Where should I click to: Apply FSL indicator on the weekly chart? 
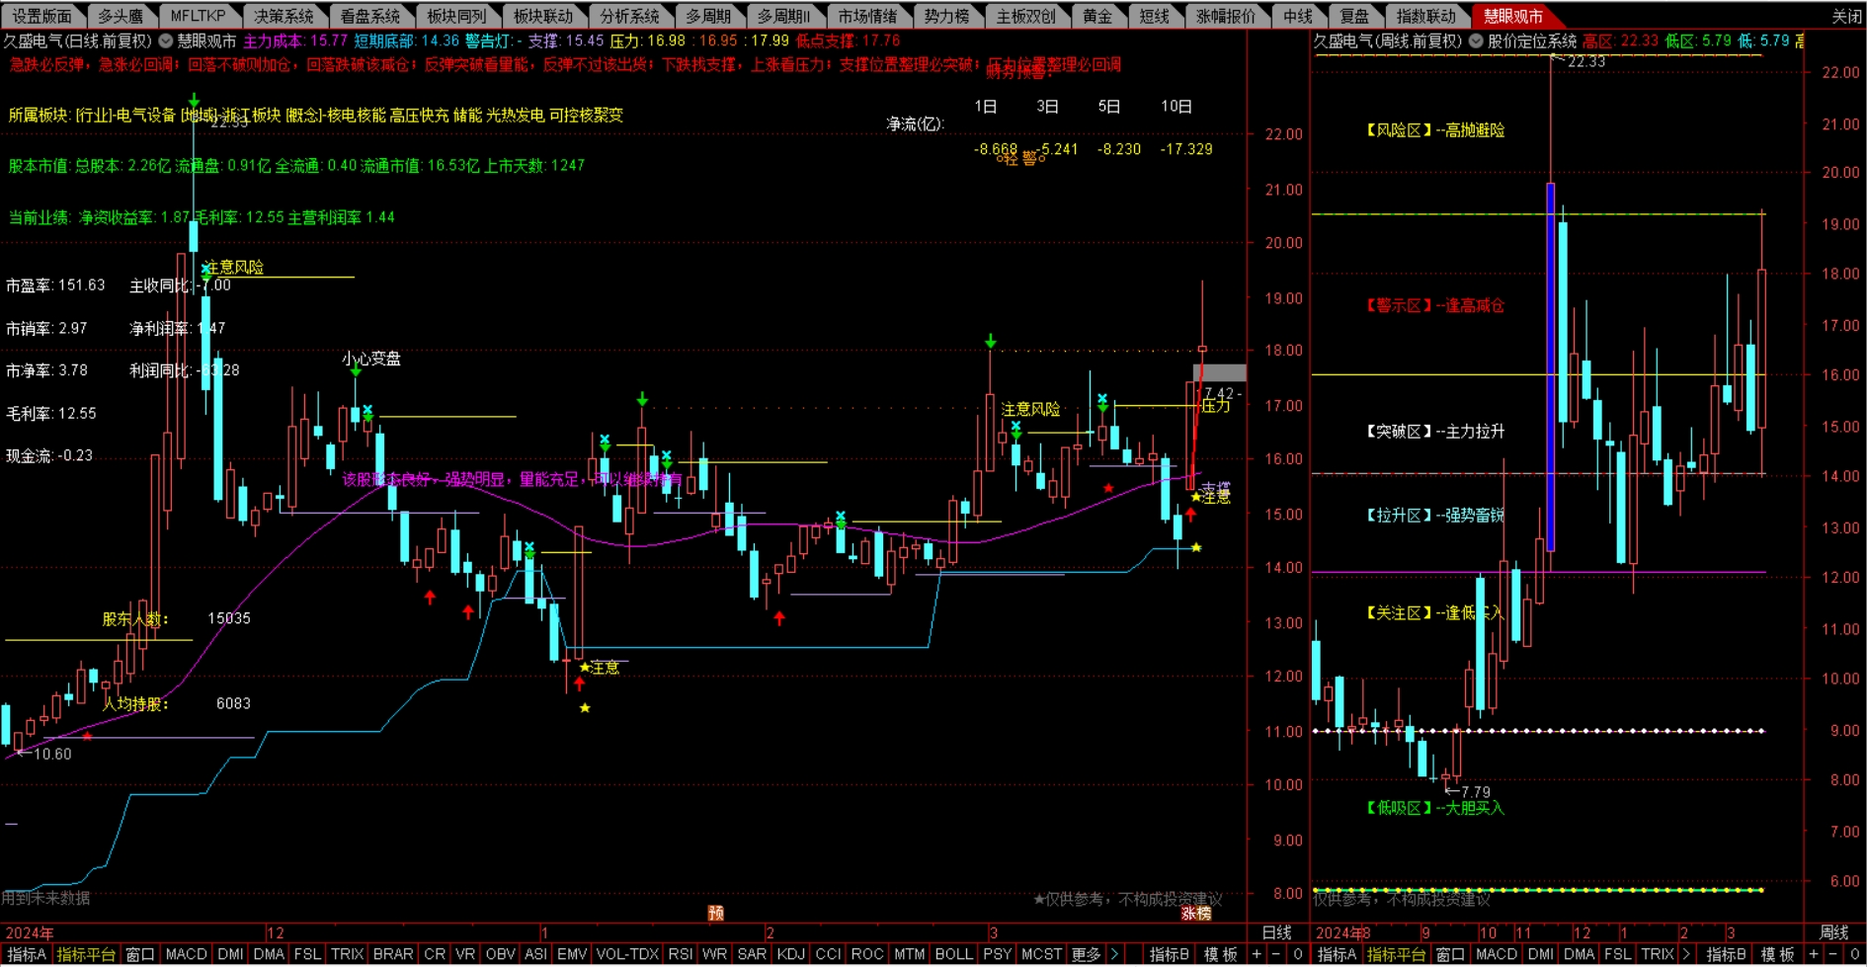click(x=1617, y=954)
